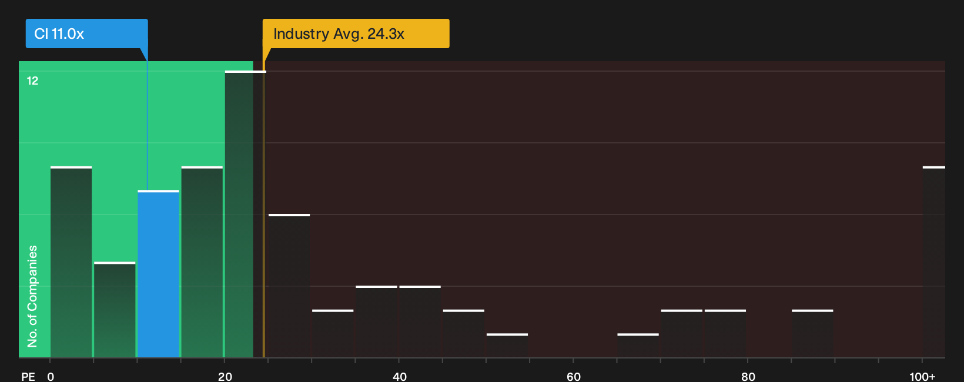This screenshot has height=382, width=964.
Task: Click the bar at PE 15-20
Action: pos(202,262)
